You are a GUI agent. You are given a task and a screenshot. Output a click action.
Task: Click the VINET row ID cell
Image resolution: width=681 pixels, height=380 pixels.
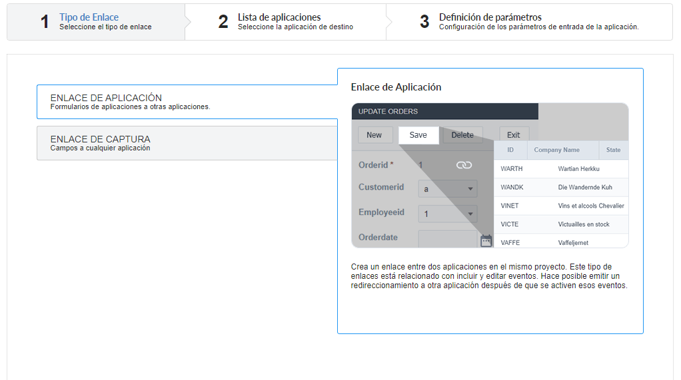510,206
